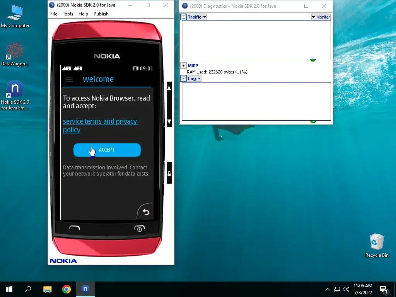Collapse the Log section
This screenshot has width=396, height=297.
pos(184,78)
